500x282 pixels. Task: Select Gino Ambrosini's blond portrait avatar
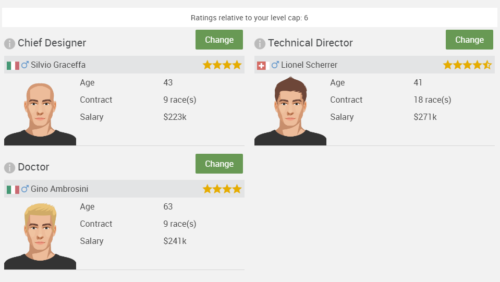tap(40, 236)
